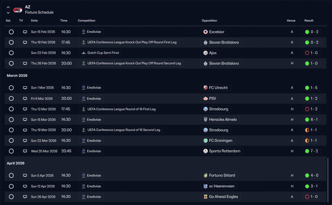Click the Ajax club crest icon
This screenshot has height=205, width=332.
point(205,53)
